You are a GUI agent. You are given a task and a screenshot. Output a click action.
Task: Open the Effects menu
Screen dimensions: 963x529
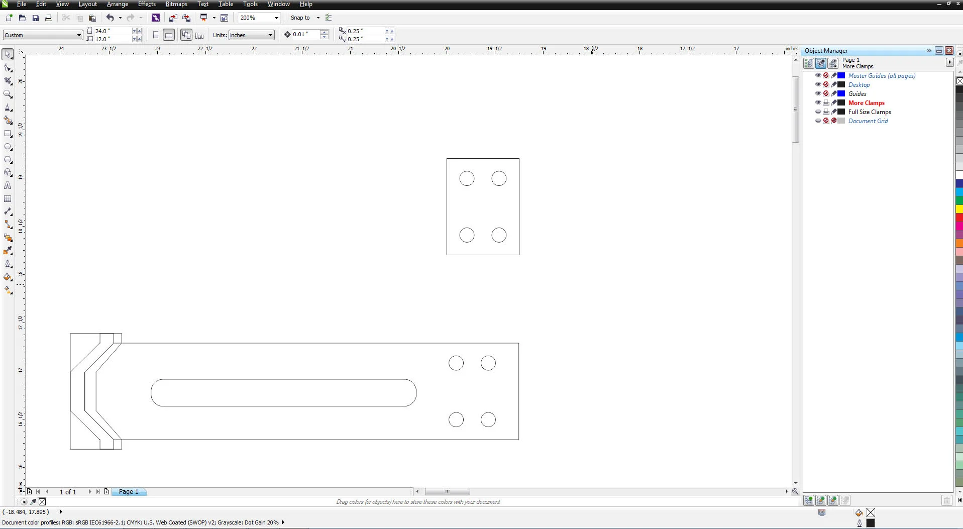[147, 4]
